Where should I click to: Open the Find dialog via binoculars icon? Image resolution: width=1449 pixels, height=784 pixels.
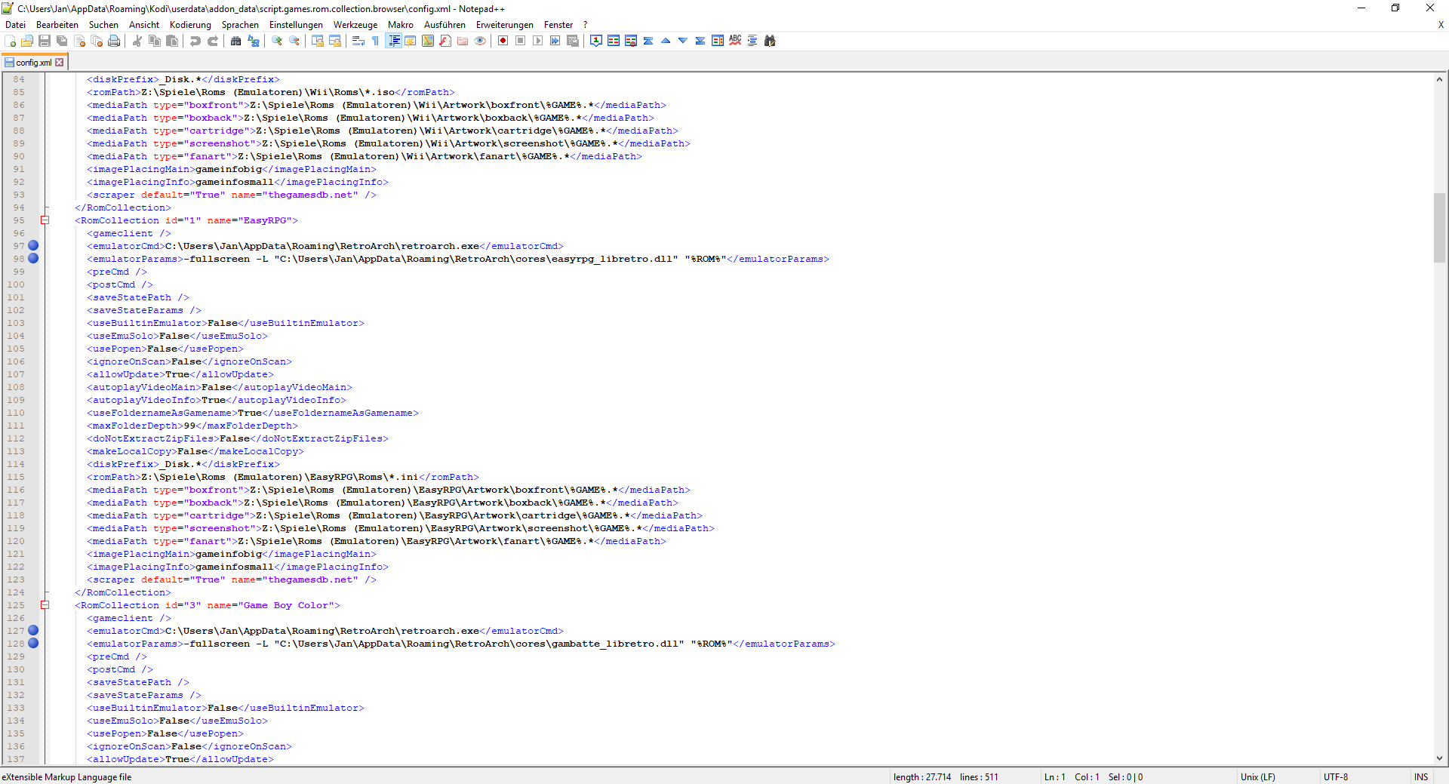point(235,41)
